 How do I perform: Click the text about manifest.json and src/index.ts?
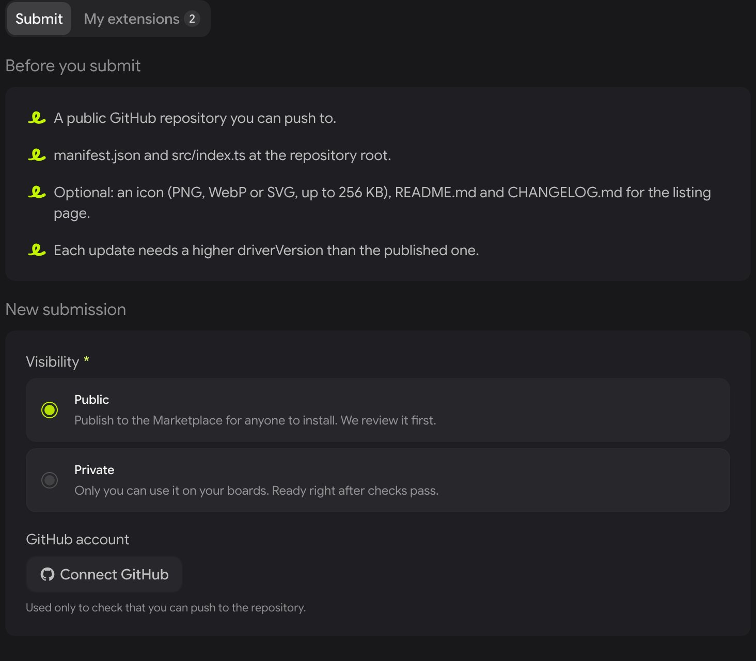[x=222, y=155]
